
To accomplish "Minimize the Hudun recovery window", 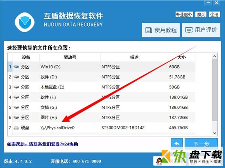I will pyautogui.click(x=208, y=3).
